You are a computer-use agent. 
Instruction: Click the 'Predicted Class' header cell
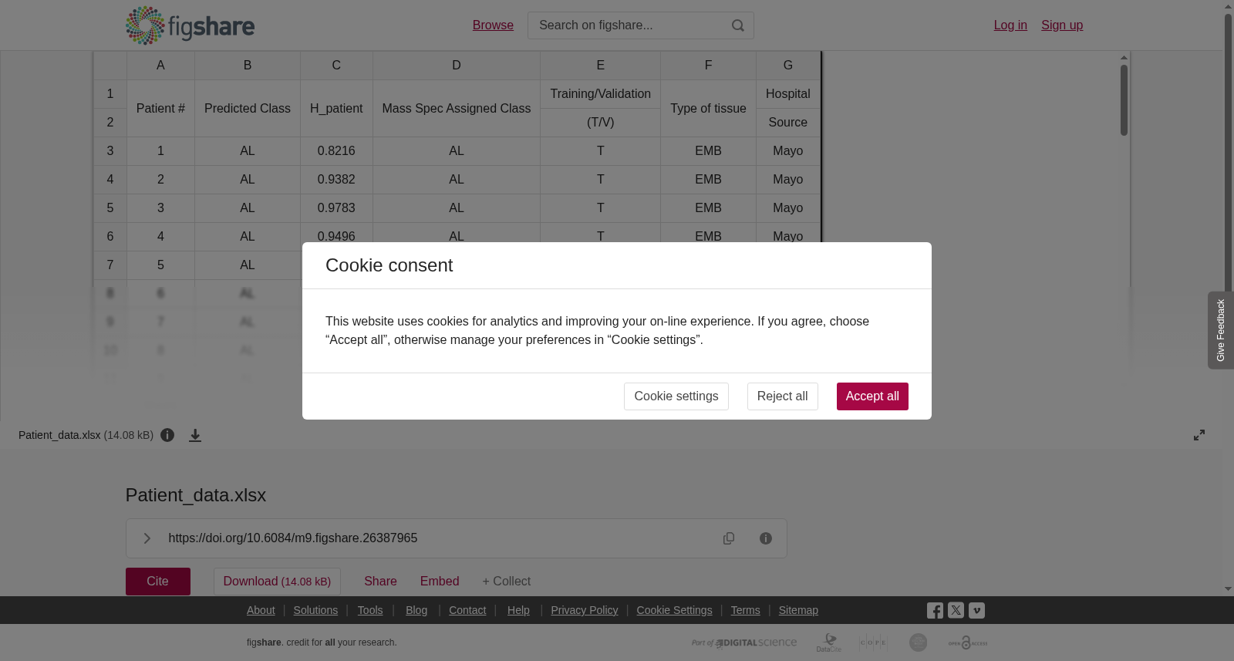[248, 109]
